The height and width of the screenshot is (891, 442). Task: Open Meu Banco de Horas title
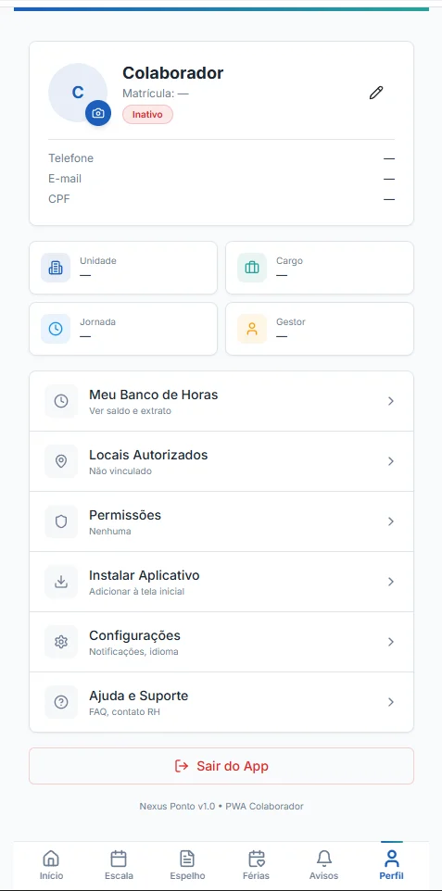coord(154,395)
